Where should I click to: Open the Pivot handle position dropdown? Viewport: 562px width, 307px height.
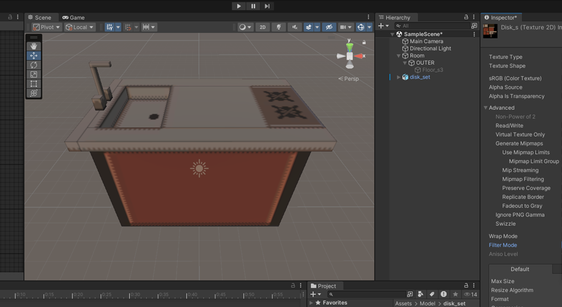click(47, 27)
